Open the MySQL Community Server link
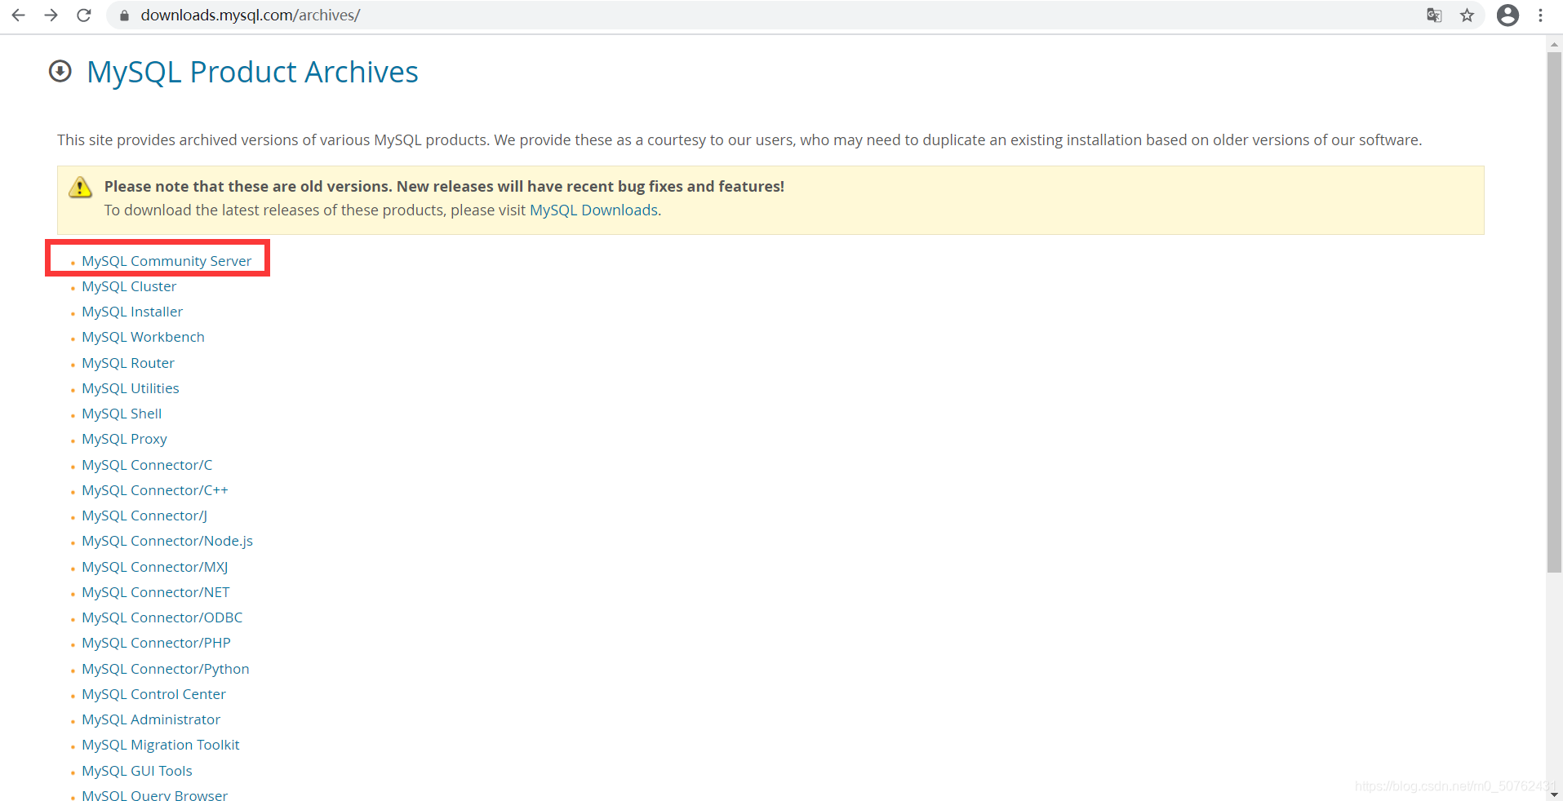This screenshot has height=801, width=1563. point(167,261)
